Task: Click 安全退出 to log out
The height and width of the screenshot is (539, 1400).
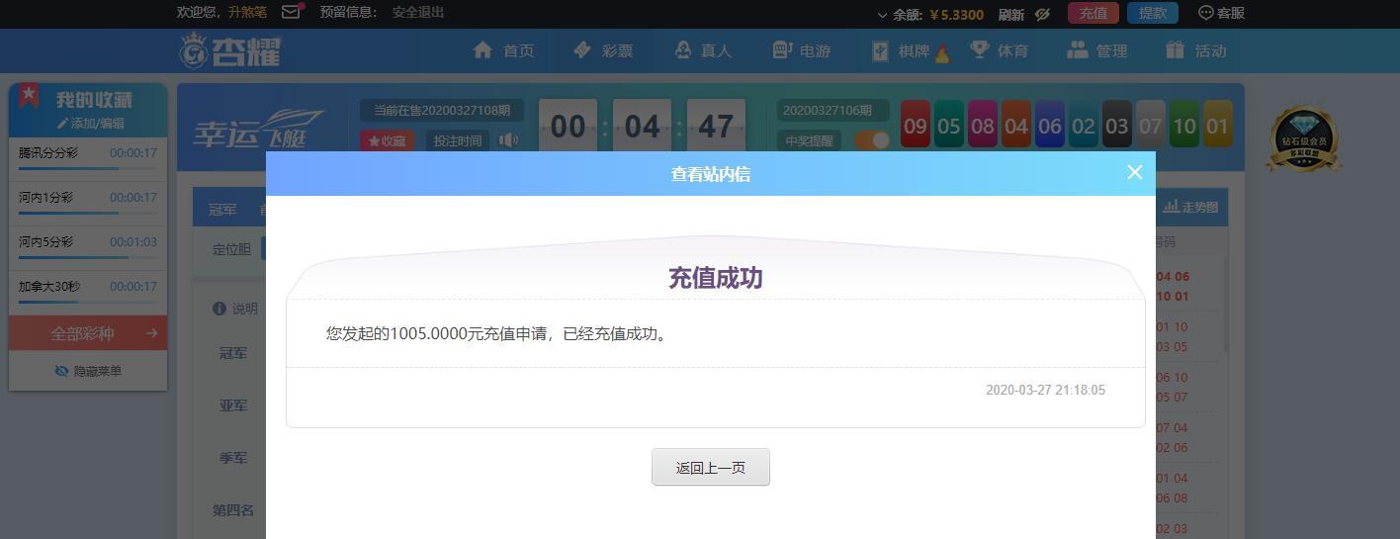Action: tap(417, 13)
